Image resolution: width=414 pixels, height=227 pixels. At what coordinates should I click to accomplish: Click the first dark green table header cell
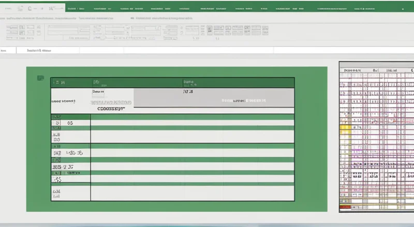[70, 83]
